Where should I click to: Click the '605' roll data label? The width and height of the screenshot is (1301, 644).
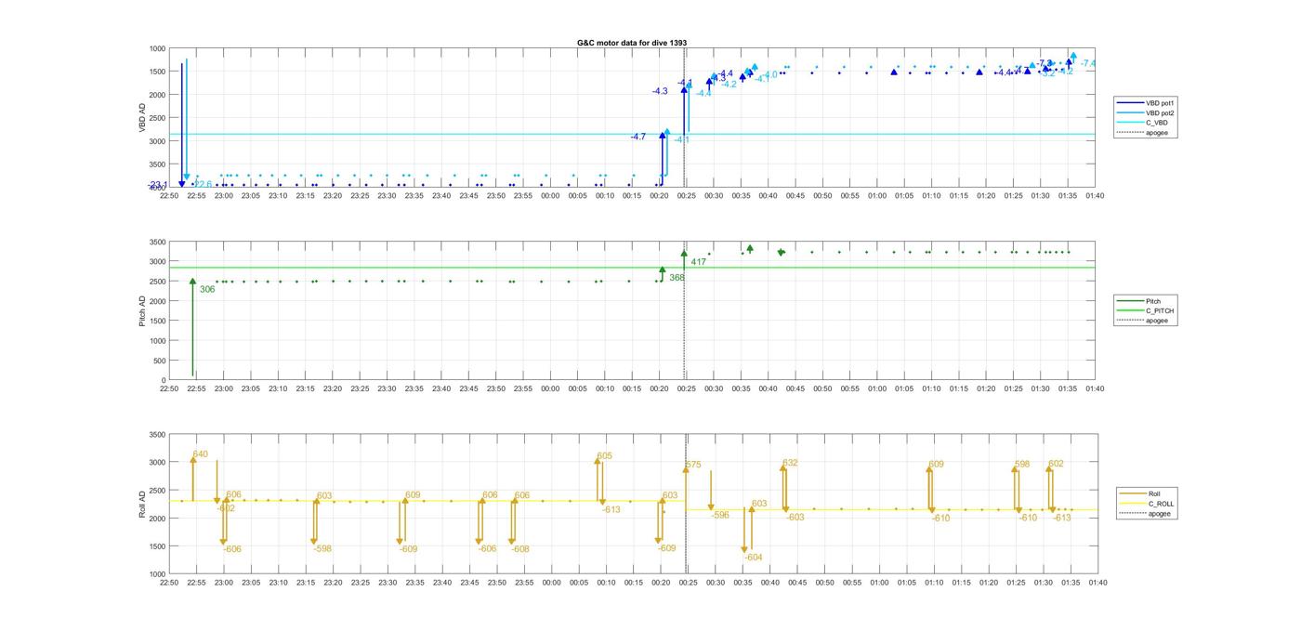[x=605, y=456]
